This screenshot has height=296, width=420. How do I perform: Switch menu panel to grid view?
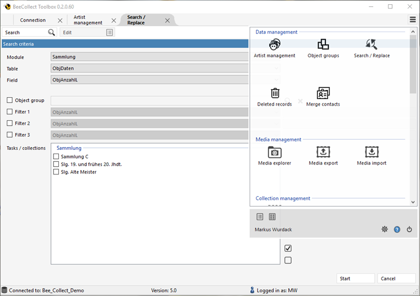coord(272,217)
